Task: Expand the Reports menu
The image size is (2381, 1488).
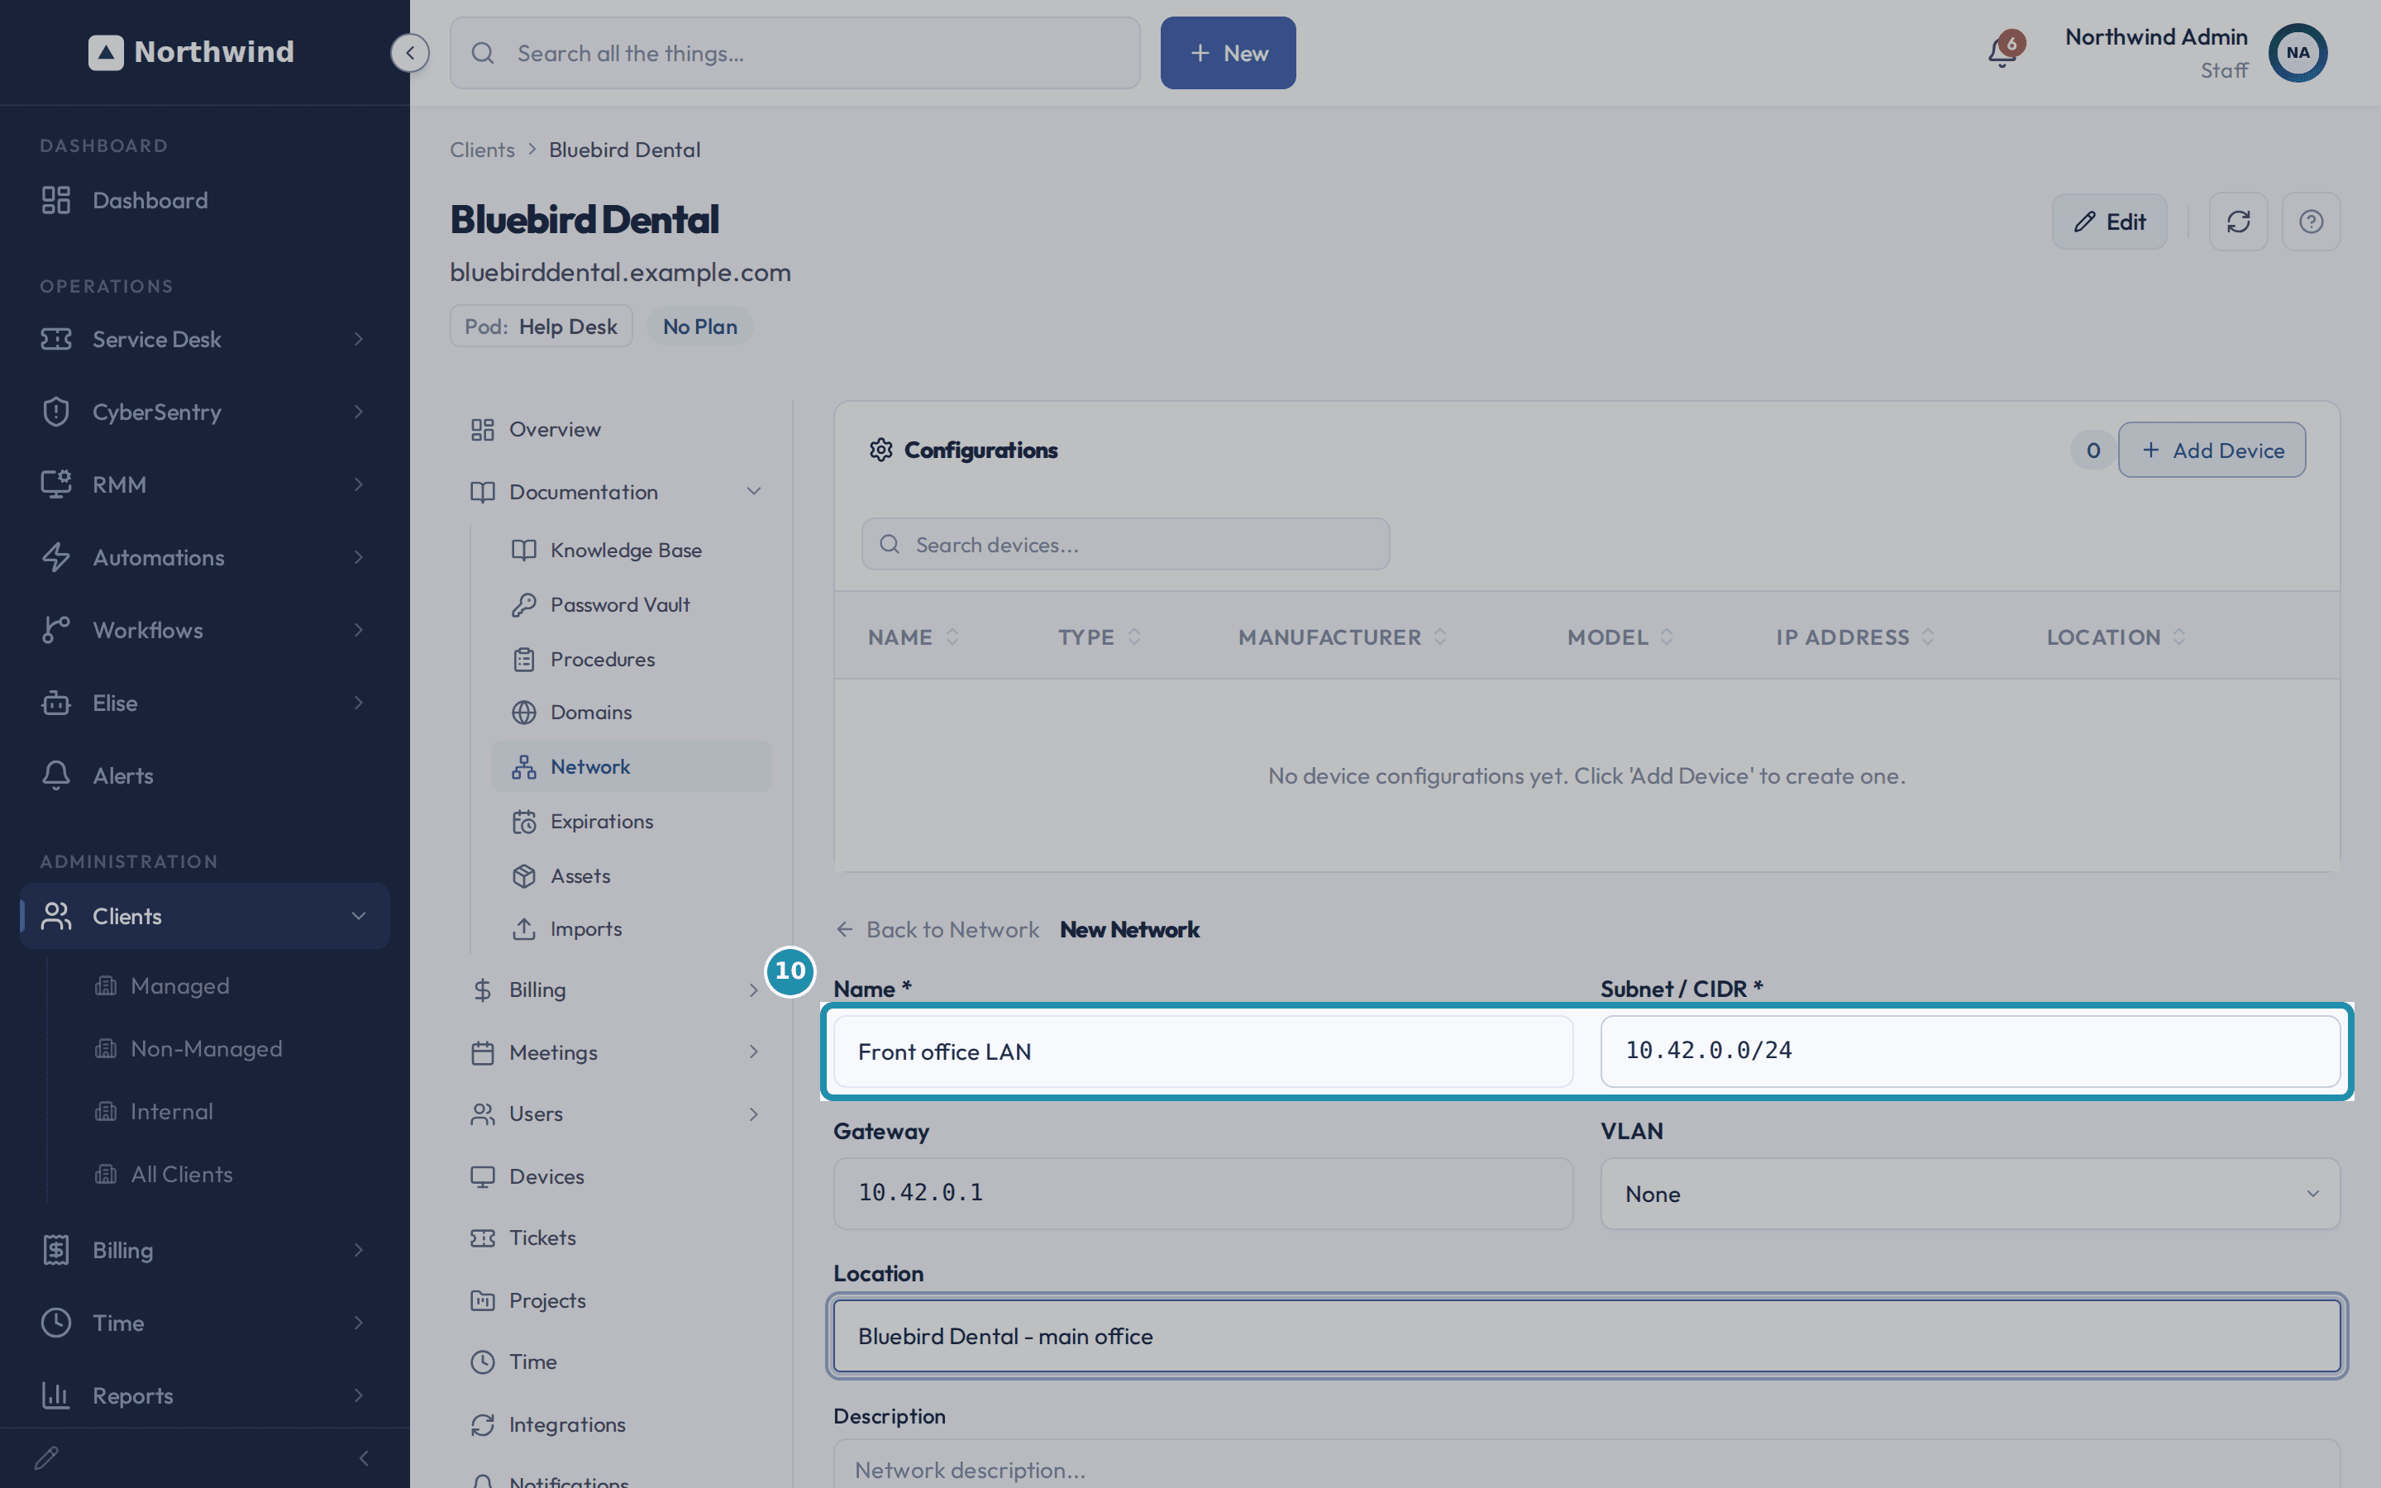Action: click(x=205, y=1395)
